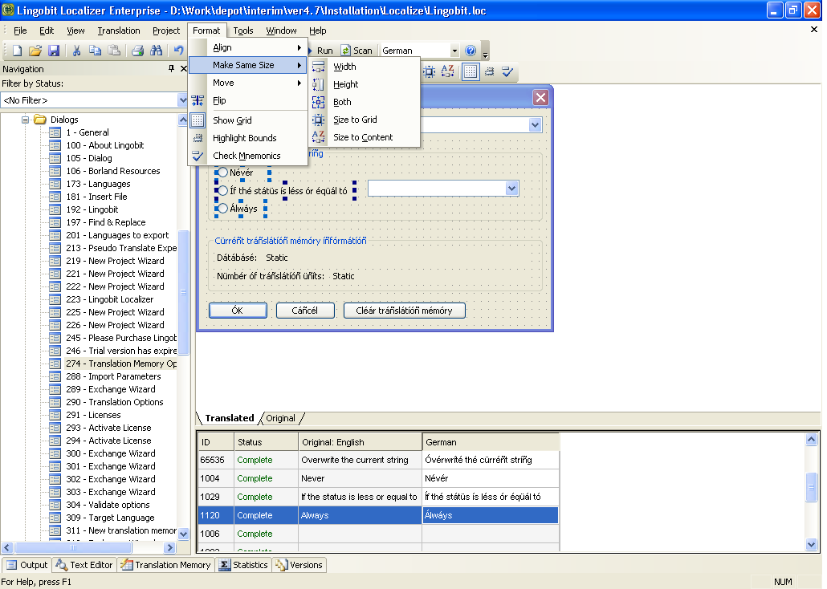Viewport: 827px width, 589px height.
Task: Open the Translation menu
Action: coord(119,30)
